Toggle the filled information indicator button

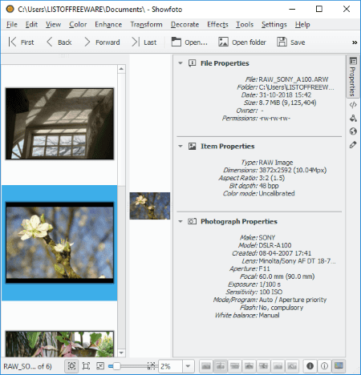click(310, 366)
